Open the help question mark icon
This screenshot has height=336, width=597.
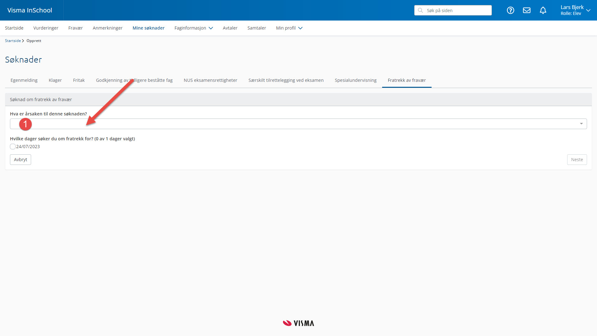coord(510,10)
